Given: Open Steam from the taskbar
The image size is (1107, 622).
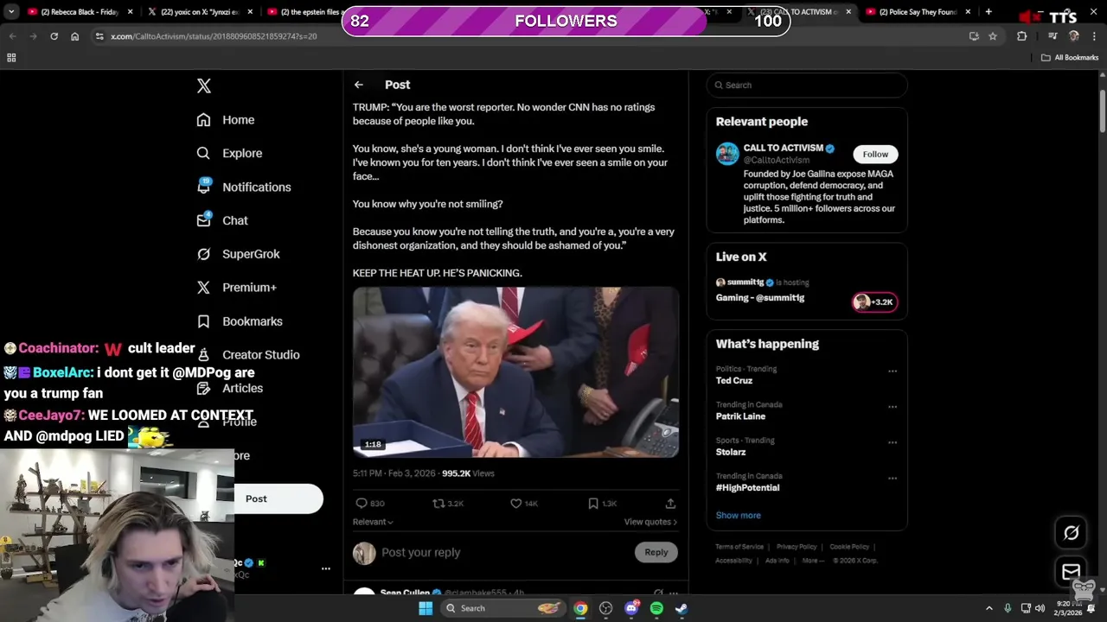Looking at the screenshot, I should [x=681, y=608].
